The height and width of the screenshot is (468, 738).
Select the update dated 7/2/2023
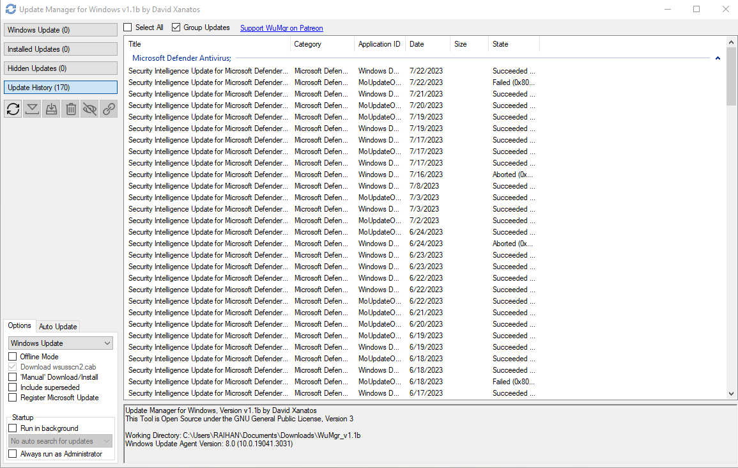[x=332, y=221]
